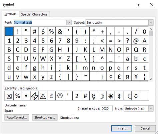This screenshot has height=134, width=158.
Task: Click the Shortcut Key button
Action: coord(45,117)
